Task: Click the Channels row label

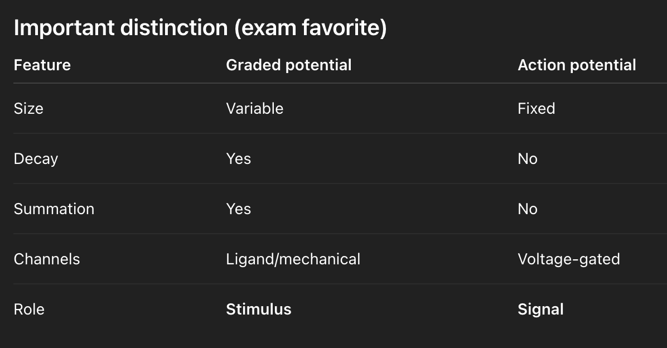Action: point(46,259)
